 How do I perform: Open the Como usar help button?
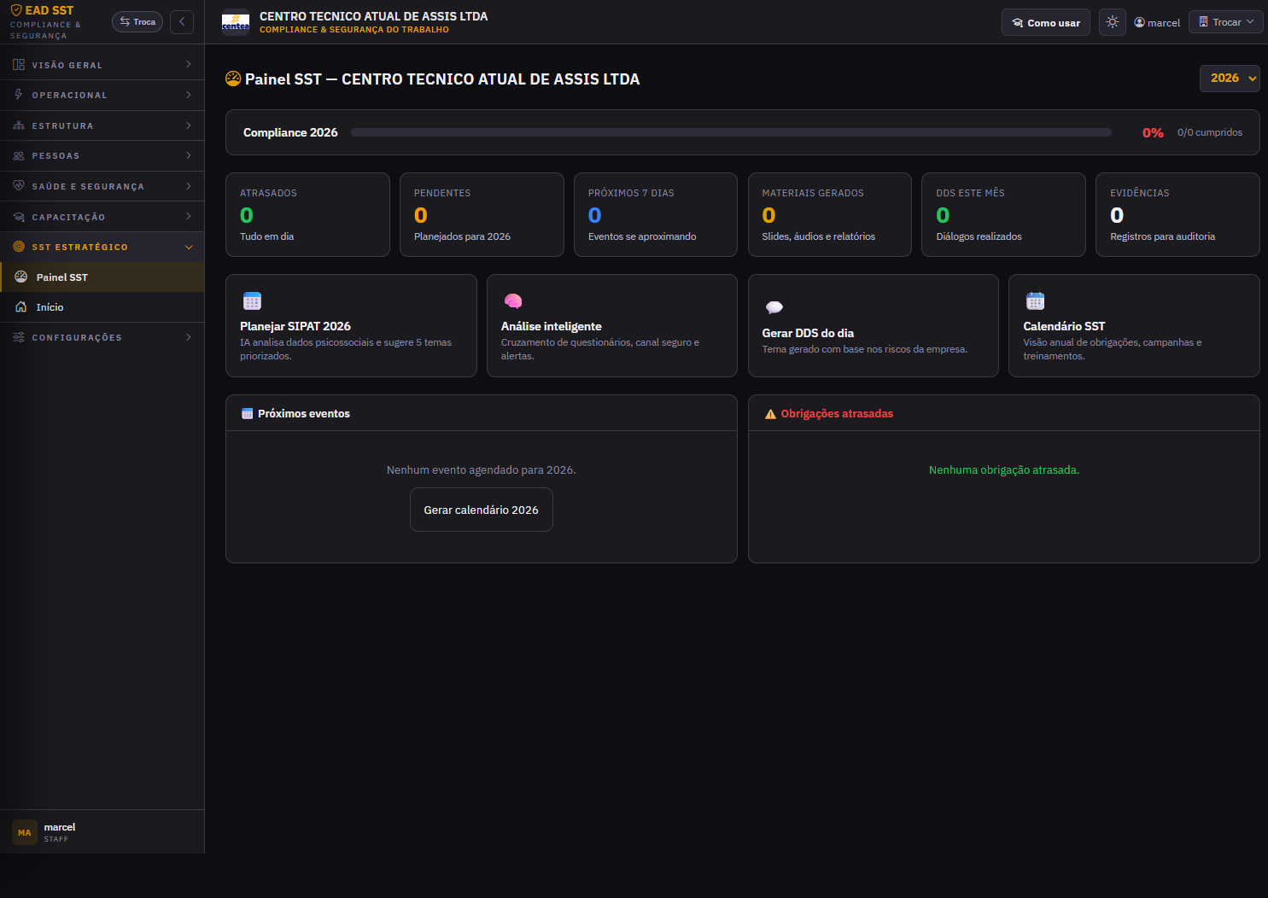tap(1046, 22)
